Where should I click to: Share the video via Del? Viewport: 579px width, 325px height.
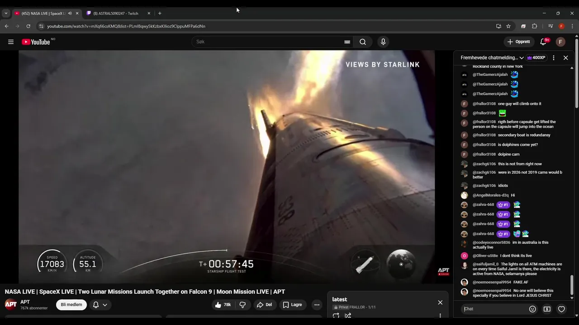click(x=264, y=305)
